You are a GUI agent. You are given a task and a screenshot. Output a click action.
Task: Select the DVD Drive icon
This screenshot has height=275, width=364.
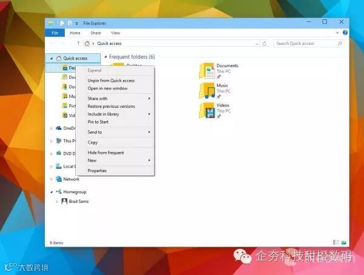pyautogui.click(x=59, y=153)
